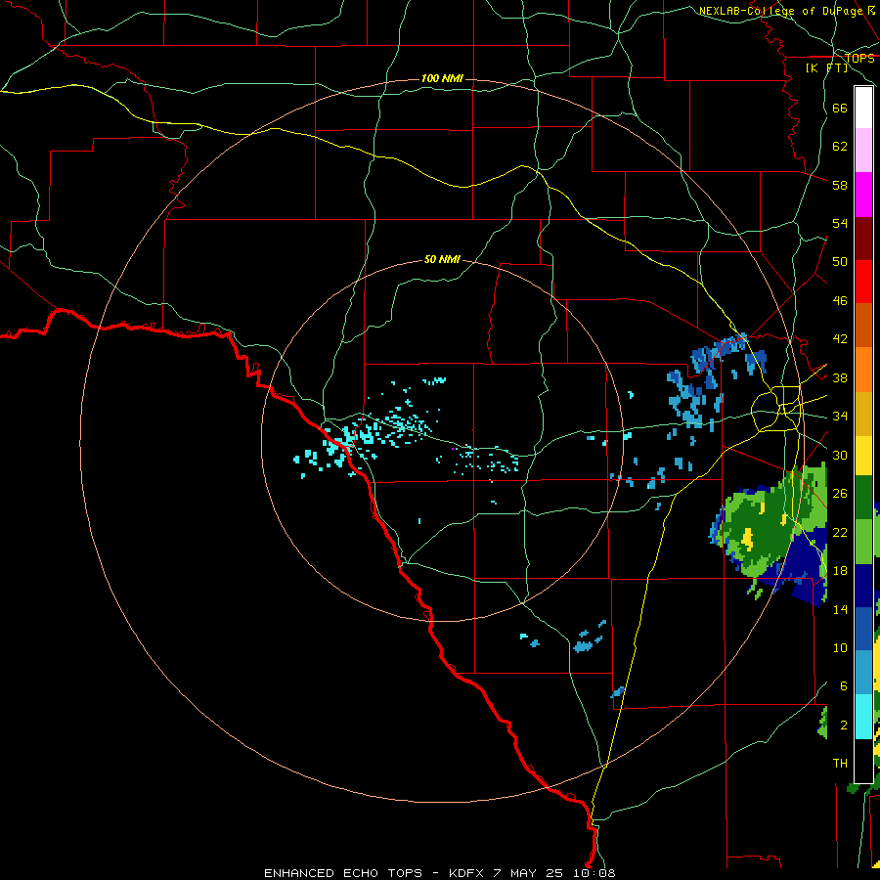Select the light pink legend swatch
This screenshot has height=880, width=880.
click(863, 150)
